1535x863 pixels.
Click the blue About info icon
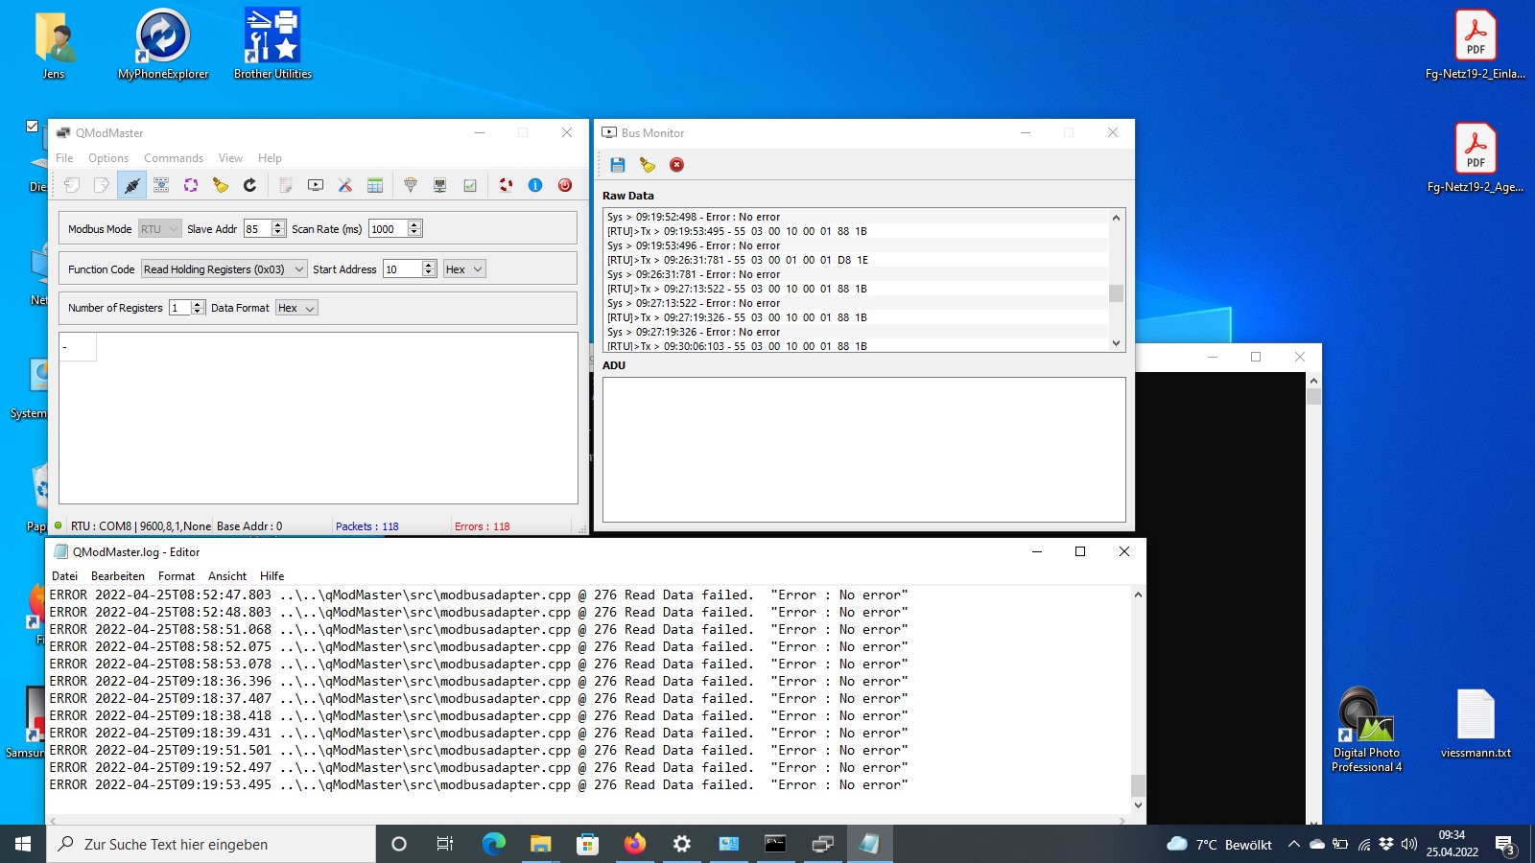coord(535,185)
